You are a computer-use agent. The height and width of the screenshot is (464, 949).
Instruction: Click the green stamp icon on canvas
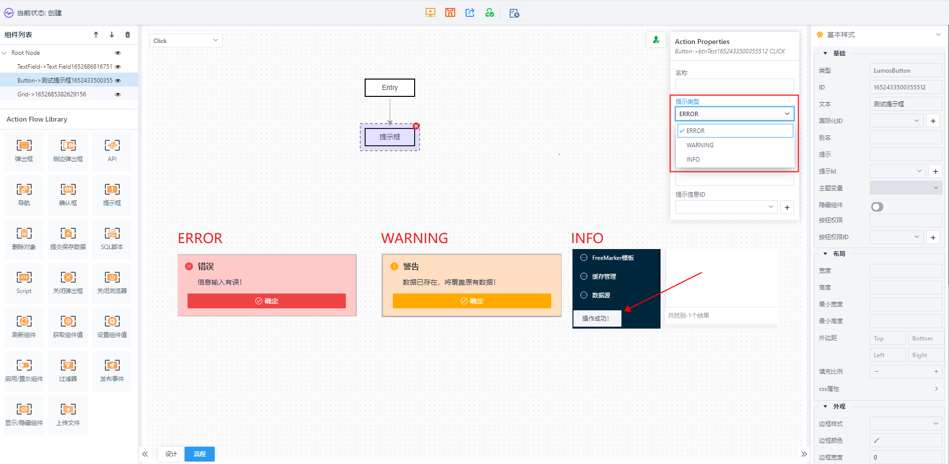[x=656, y=40]
